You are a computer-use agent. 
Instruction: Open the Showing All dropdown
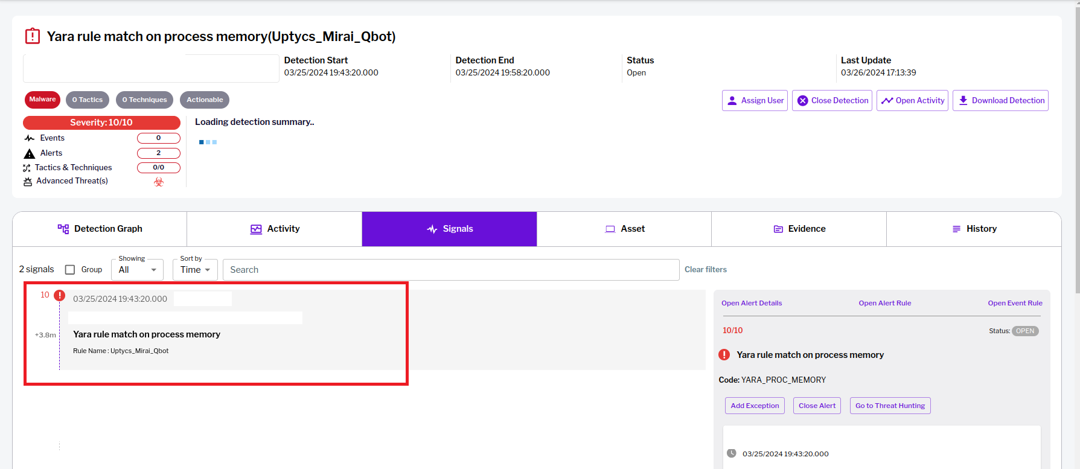point(137,270)
